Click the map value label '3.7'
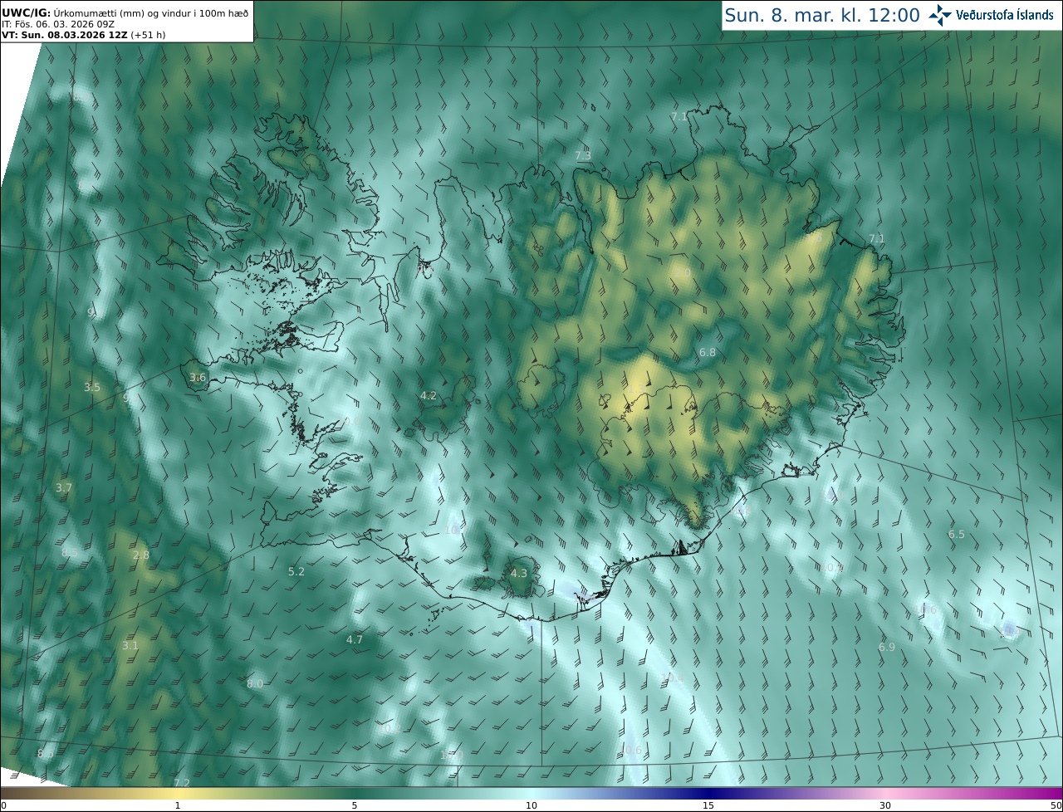The image size is (1063, 812). point(64,487)
